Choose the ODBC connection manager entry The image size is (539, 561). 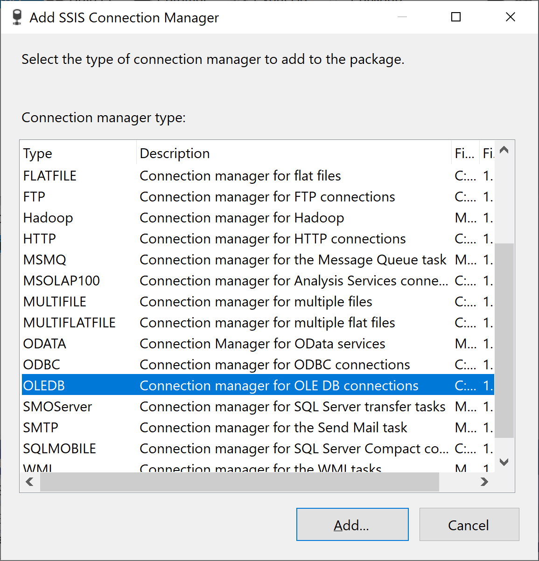(42, 365)
